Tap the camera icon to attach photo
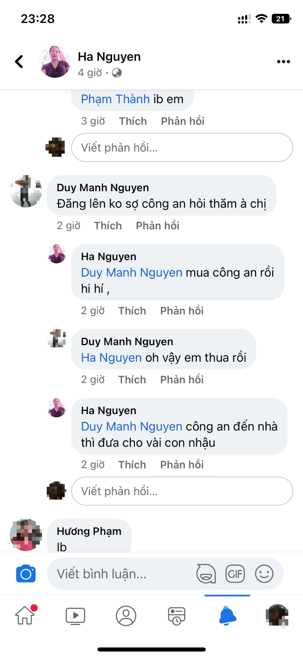This screenshot has width=303, height=658. coord(26,574)
